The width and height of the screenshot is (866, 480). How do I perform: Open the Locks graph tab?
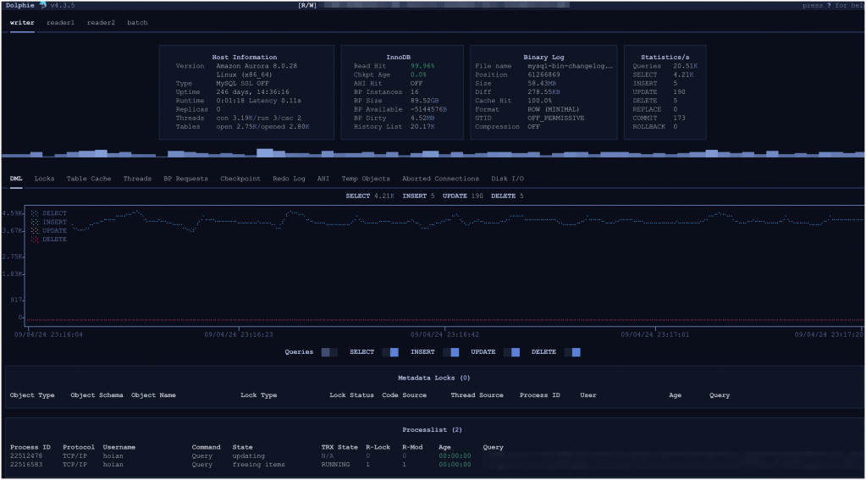(44, 179)
